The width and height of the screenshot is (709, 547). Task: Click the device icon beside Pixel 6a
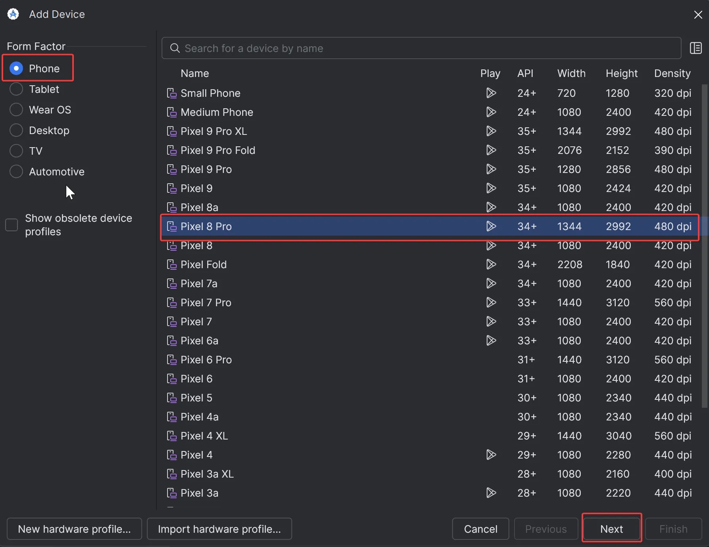click(171, 341)
